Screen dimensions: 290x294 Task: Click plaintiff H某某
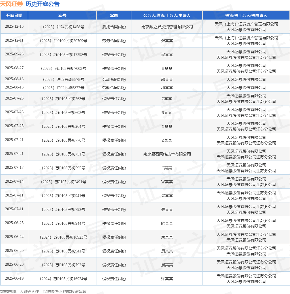(167, 68)
